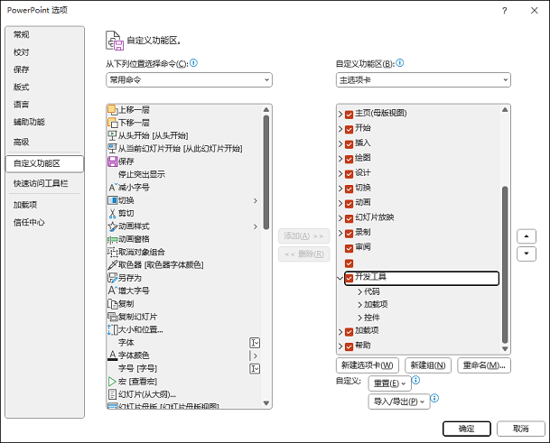Confirm with the 确定 button

point(467,429)
